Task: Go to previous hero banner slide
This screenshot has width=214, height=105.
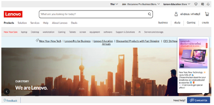Action: click(x=7, y=91)
